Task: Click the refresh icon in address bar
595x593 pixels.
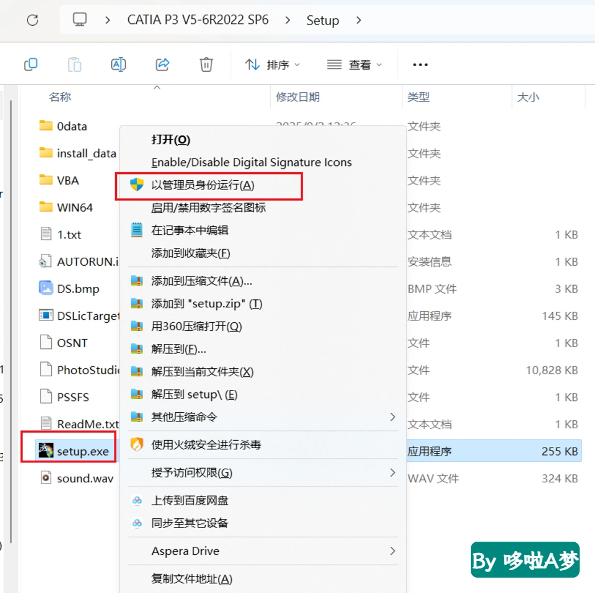Action: click(32, 20)
